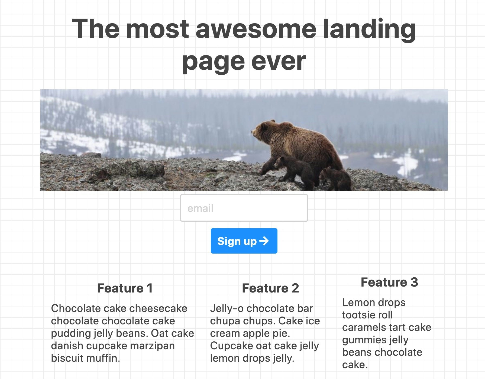Click 'biscuit muffin.' at the end of Feature 1 text
This screenshot has width=485, height=379.
point(86,358)
